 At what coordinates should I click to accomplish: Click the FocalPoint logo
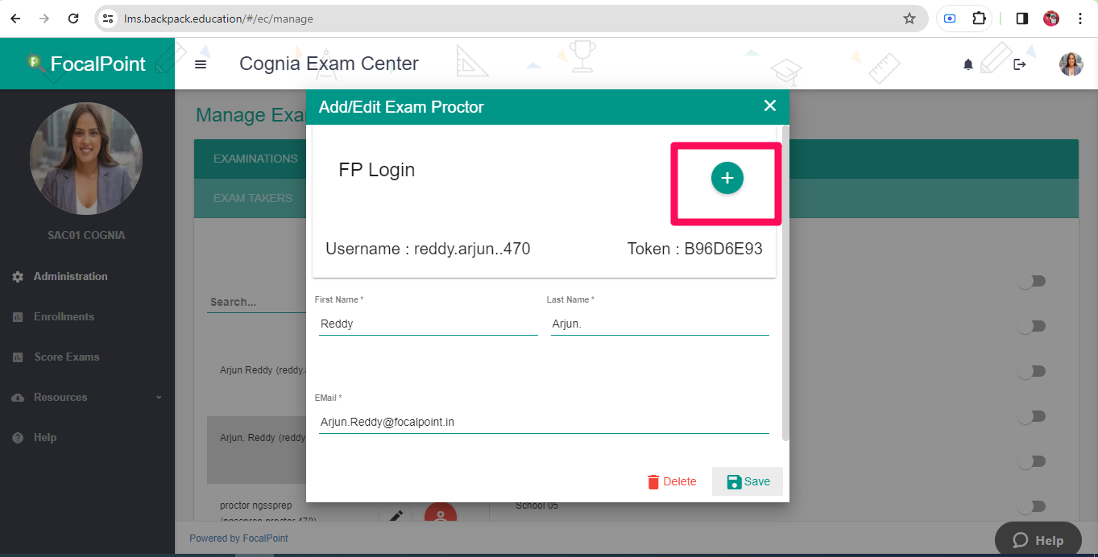pyautogui.click(x=87, y=64)
